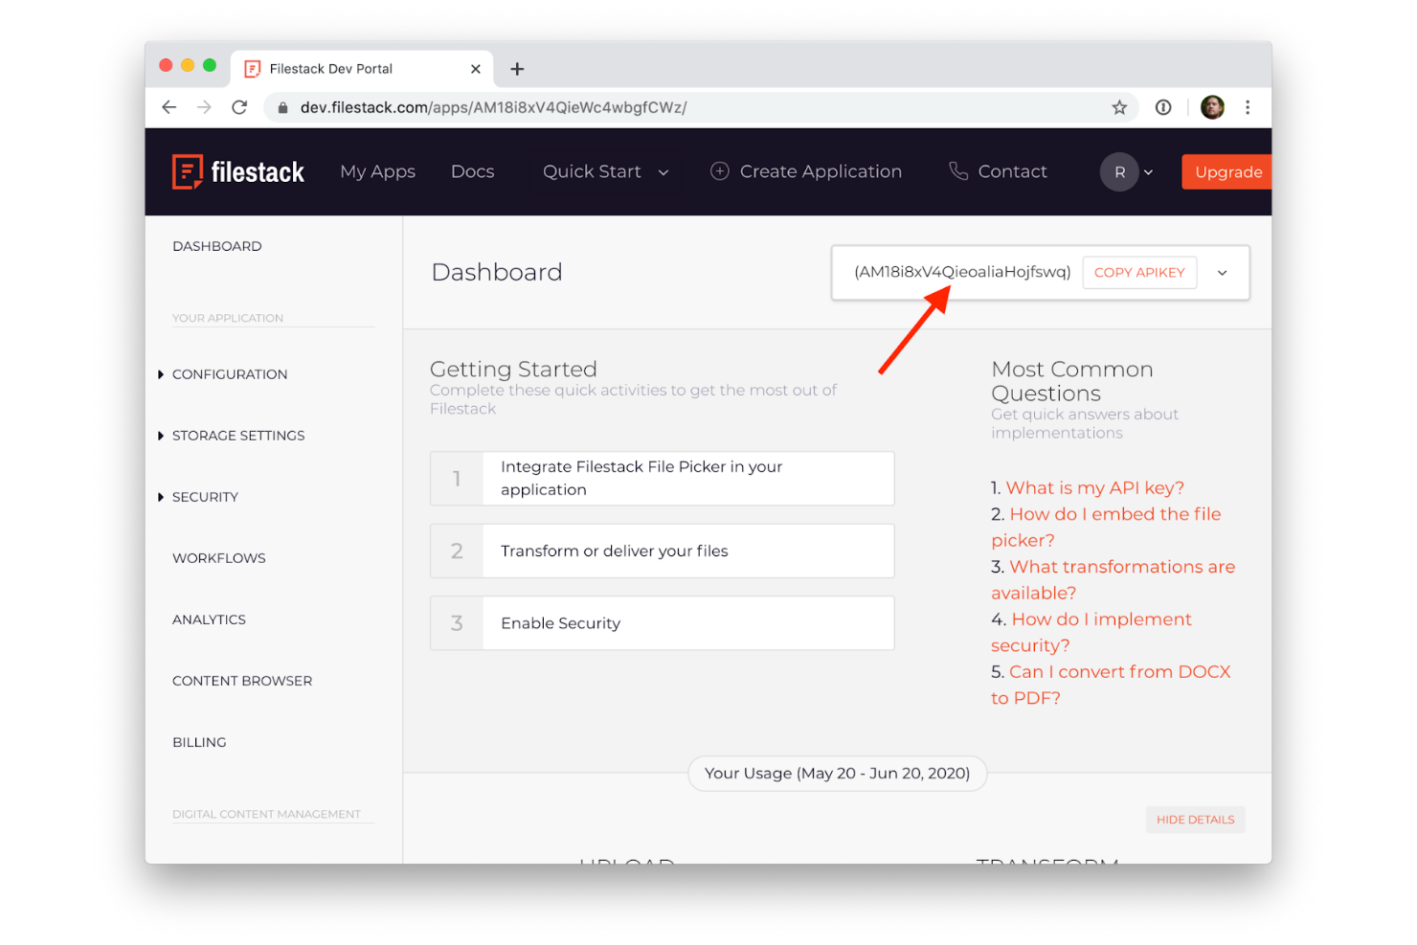Click the padlock site info icon
The image size is (1417, 945).
point(282,108)
